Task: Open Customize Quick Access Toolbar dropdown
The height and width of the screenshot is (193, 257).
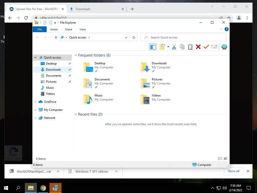Action: (x=55, y=23)
